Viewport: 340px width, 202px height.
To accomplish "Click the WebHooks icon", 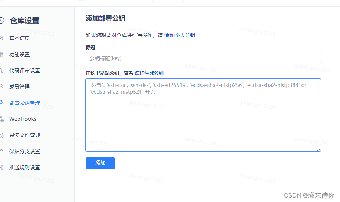I will 2,119.
